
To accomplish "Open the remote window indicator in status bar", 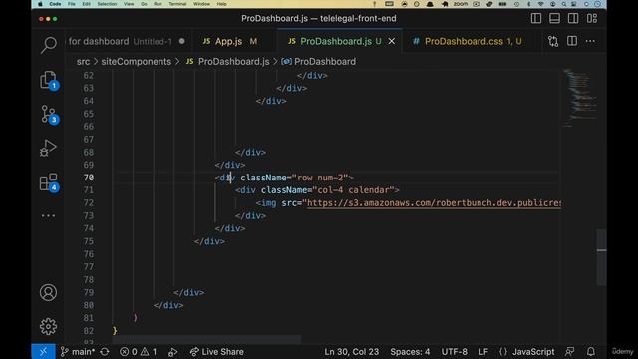I will click(x=43, y=352).
